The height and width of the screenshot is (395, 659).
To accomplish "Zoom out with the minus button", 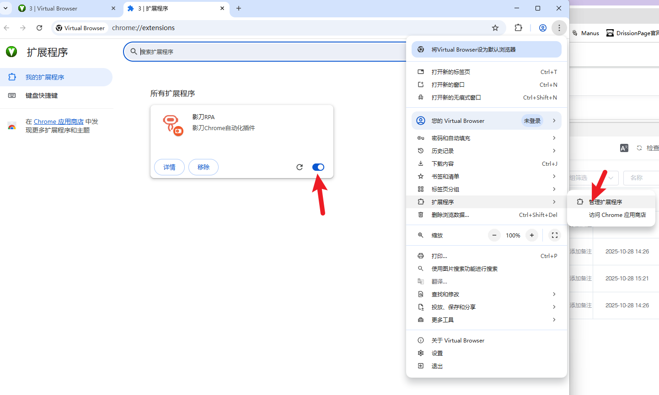I will pyautogui.click(x=494, y=235).
